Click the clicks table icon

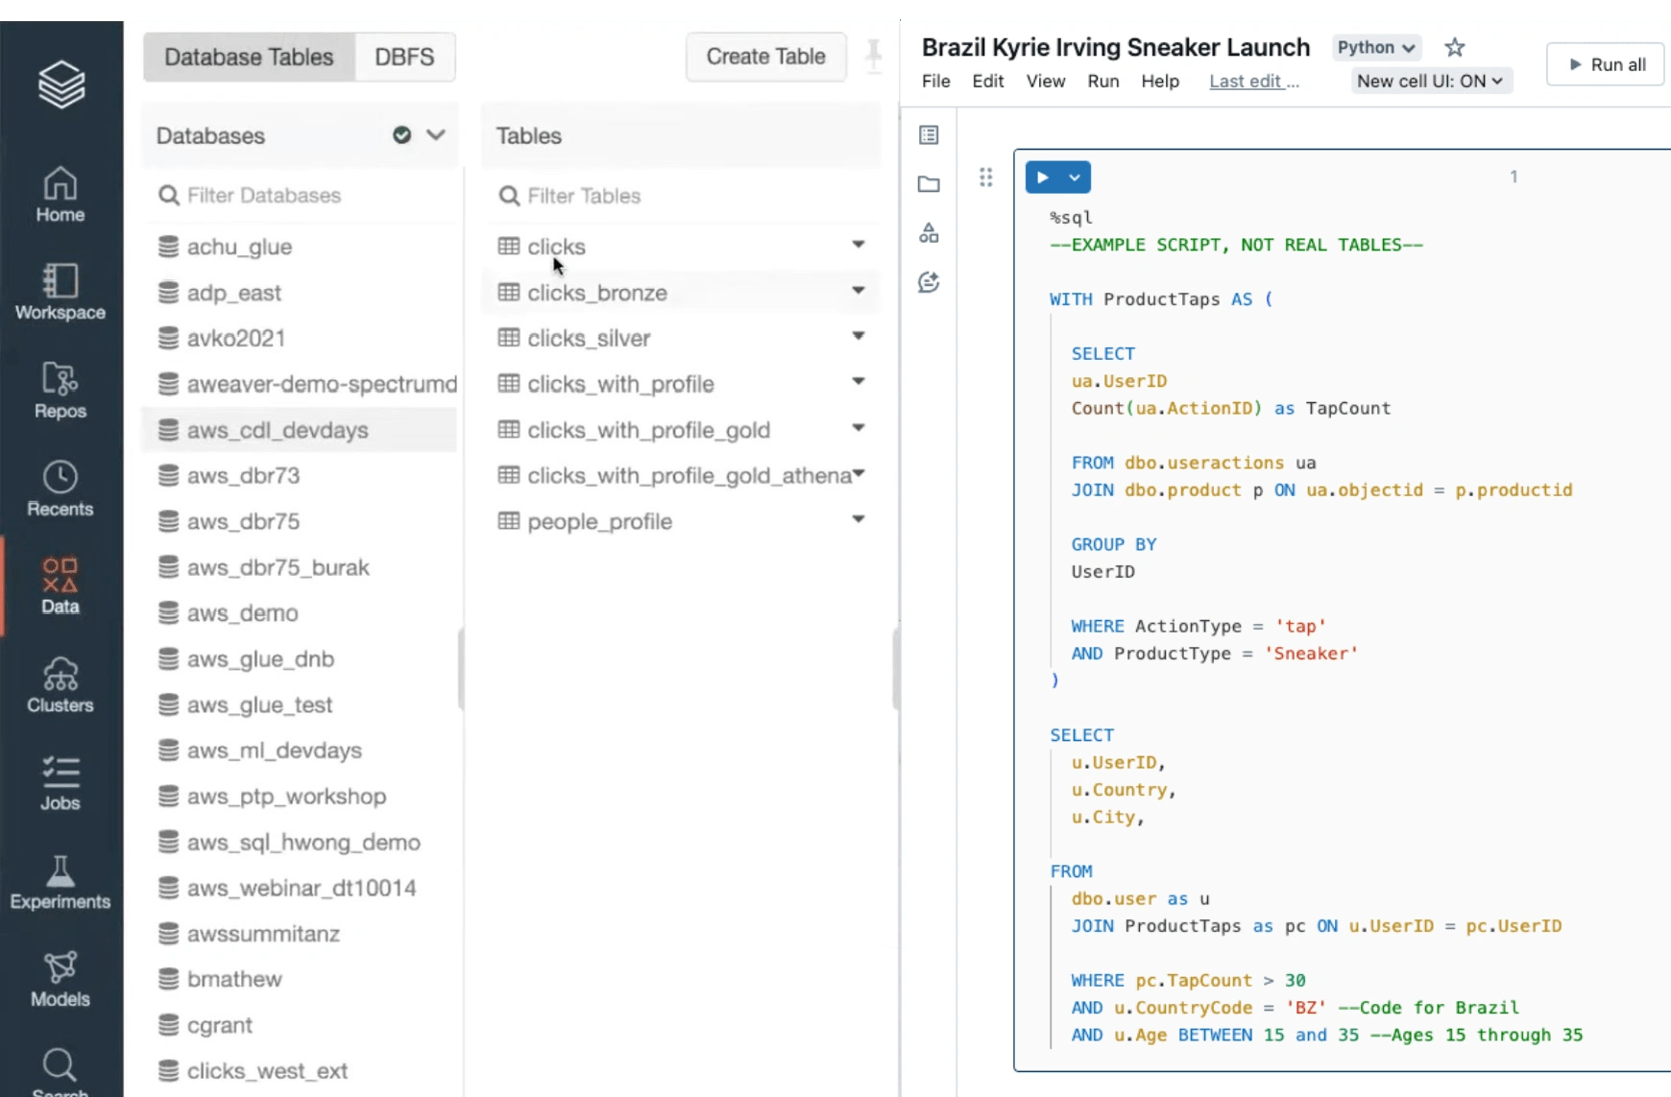click(509, 246)
